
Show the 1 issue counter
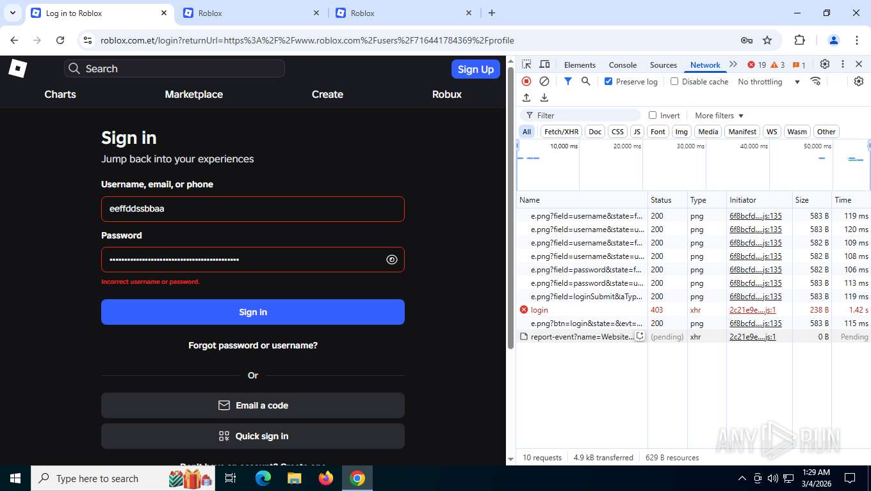pos(799,65)
